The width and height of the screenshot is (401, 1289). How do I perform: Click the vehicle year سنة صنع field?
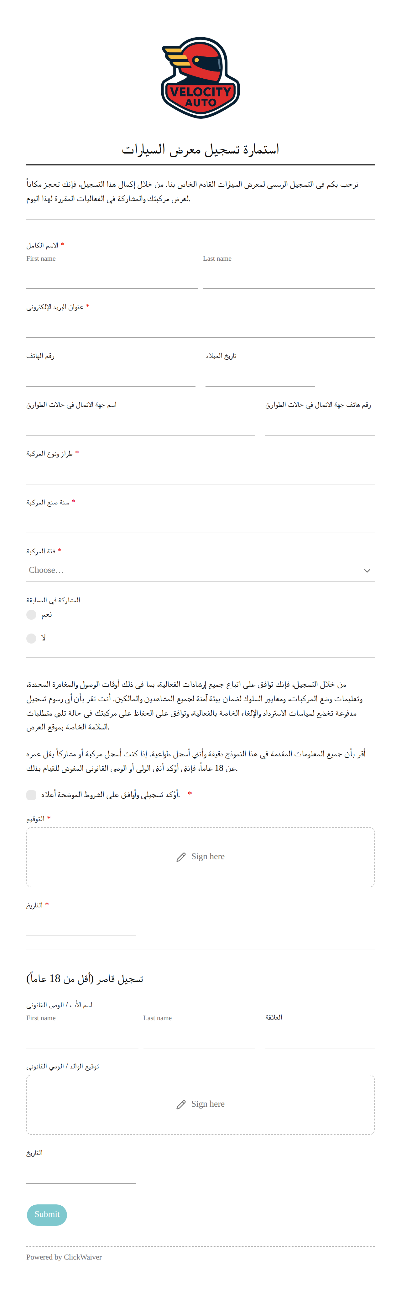pyautogui.click(x=200, y=522)
